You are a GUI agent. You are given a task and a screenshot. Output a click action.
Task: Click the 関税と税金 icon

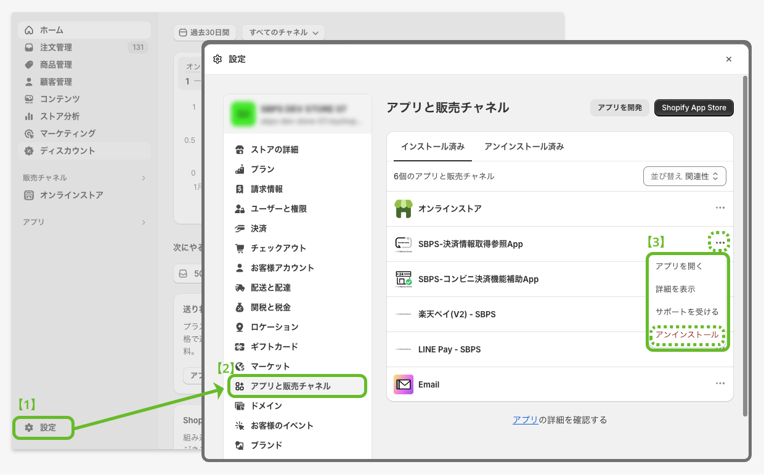240,307
